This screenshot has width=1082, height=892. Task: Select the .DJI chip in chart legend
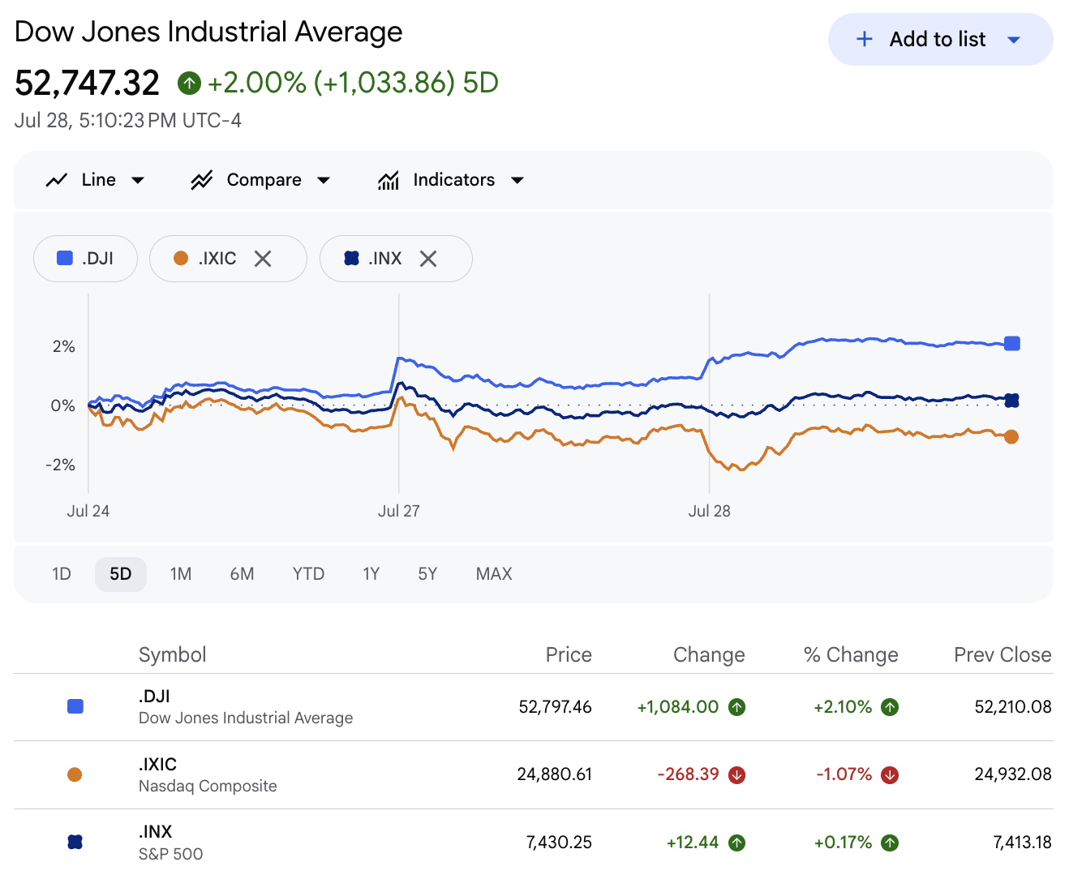tap(85, 259)
